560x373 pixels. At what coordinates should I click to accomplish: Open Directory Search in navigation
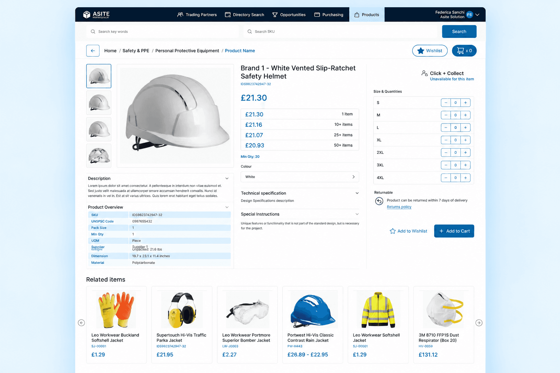(x=244, y=15)
